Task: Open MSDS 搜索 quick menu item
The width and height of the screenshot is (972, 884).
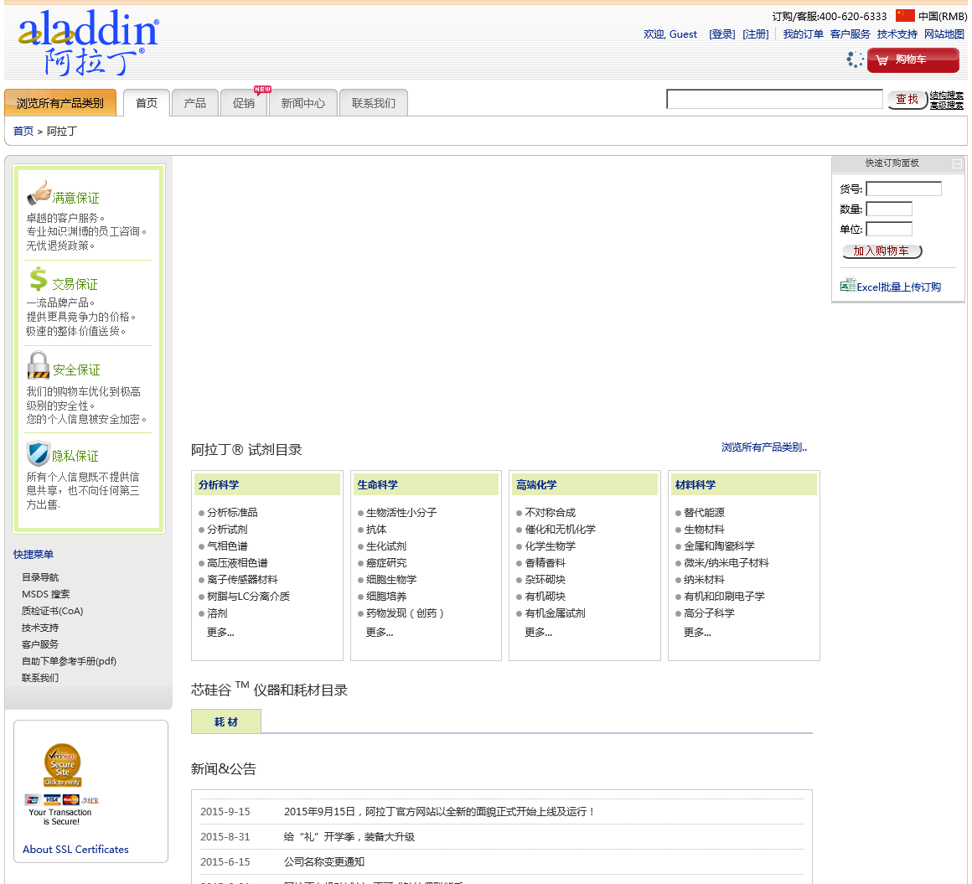Action: (46, 594)
